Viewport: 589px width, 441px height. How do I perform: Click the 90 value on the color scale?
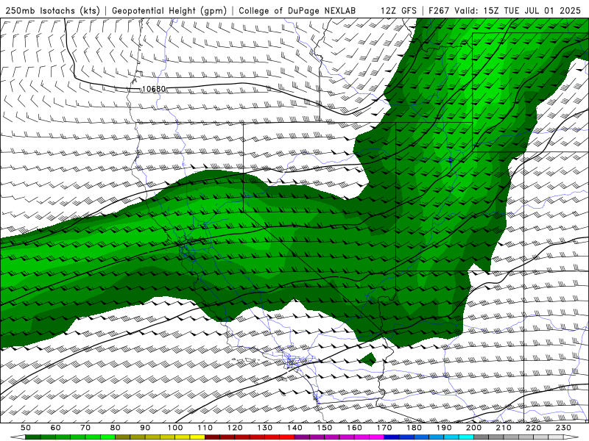pyautogui.click(x=145, y=428)
